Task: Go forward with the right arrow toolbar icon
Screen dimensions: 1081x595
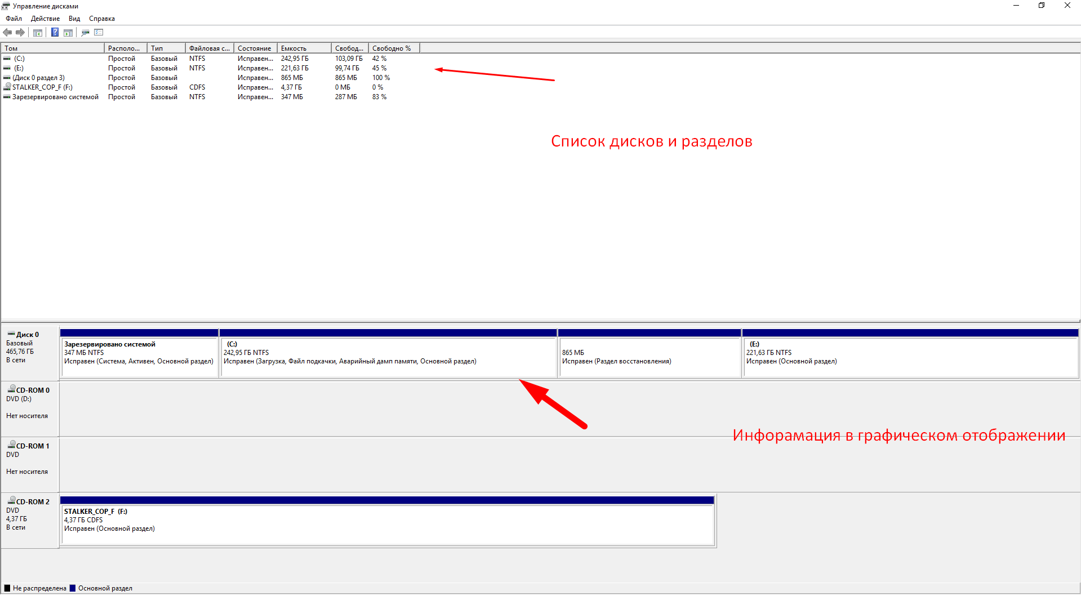Action: (x=20, y=33)
